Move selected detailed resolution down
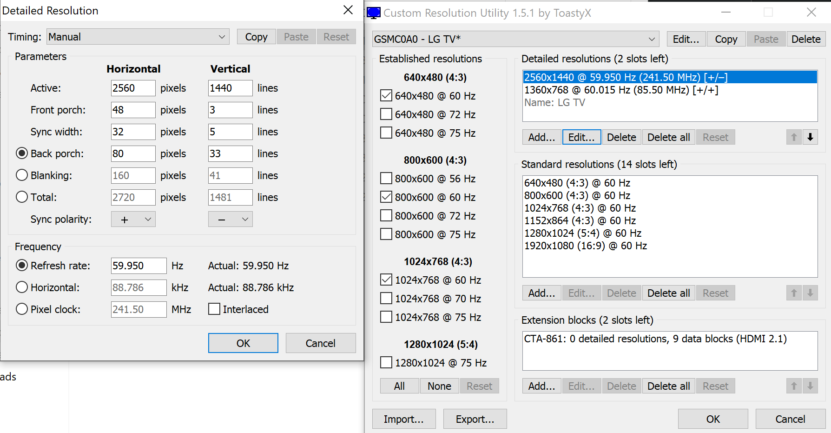The height and width of the screenshot is (433, 831). tap(810, 137)
